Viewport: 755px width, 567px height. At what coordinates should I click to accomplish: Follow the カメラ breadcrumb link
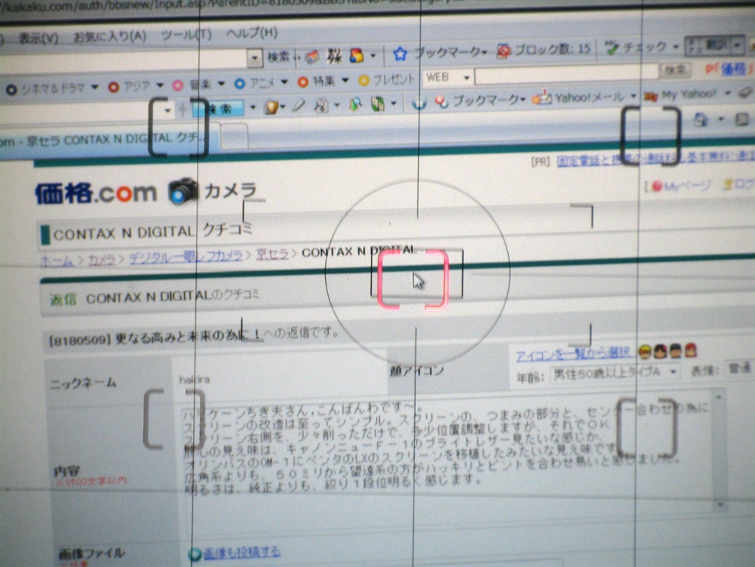tap(102, 260)
